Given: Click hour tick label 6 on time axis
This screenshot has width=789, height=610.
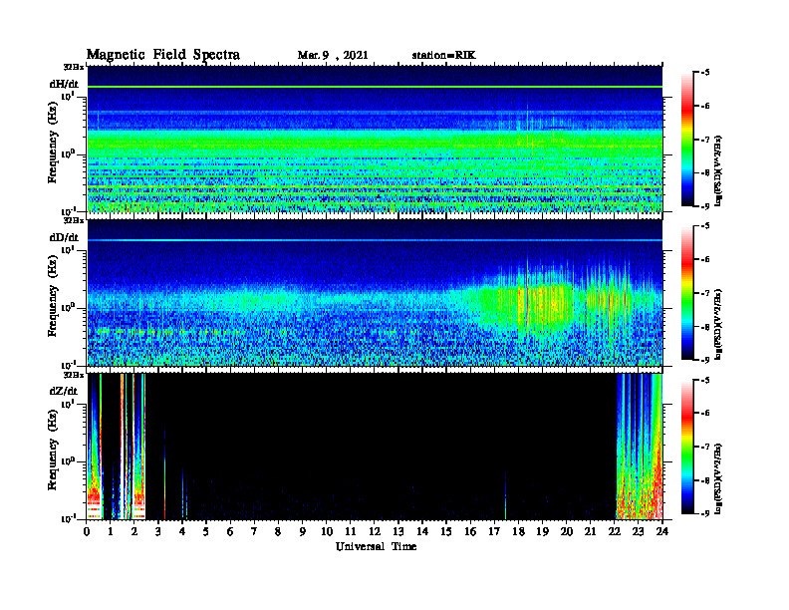Looking at the screenshot, I should tap(231, 531).
